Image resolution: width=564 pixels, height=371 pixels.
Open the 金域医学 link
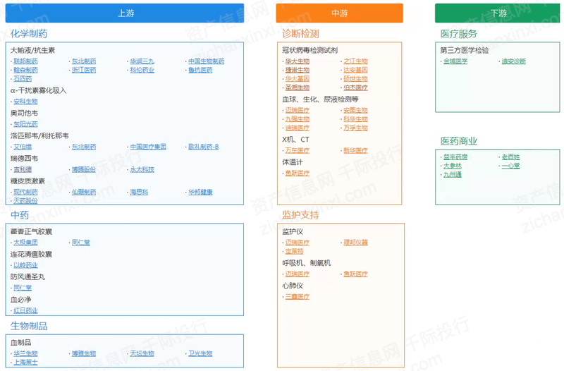pyautogui.click(x=455, y=61)
